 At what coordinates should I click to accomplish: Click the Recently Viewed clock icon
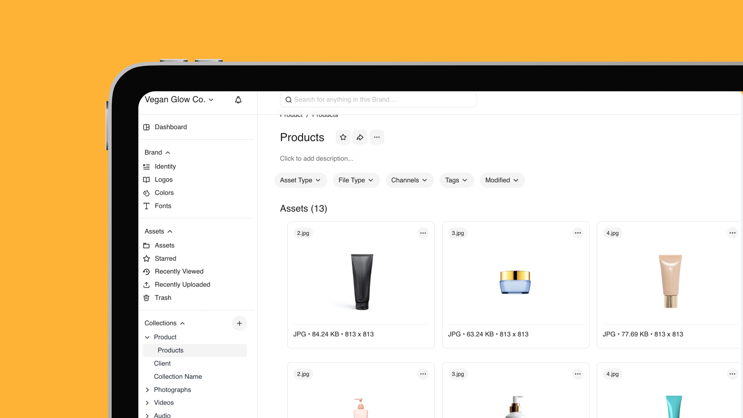[x=147, y=272]
